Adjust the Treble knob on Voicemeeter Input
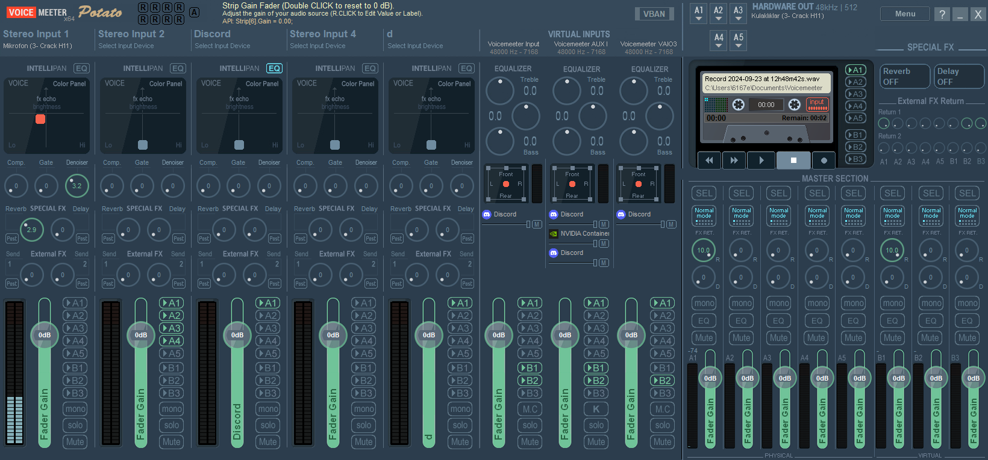Viewport: 988px width, 460px height. pyautogui.click(x=499, y=91)
